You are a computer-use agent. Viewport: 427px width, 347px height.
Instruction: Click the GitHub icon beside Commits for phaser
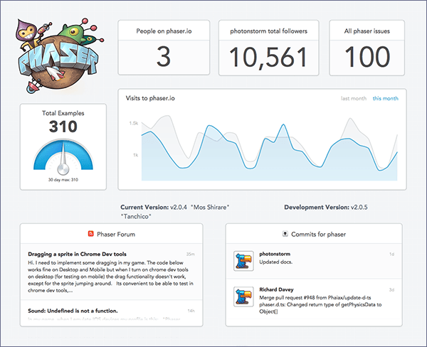coord(285,234)
